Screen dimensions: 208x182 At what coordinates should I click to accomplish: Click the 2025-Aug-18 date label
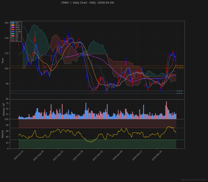[38, 155]
